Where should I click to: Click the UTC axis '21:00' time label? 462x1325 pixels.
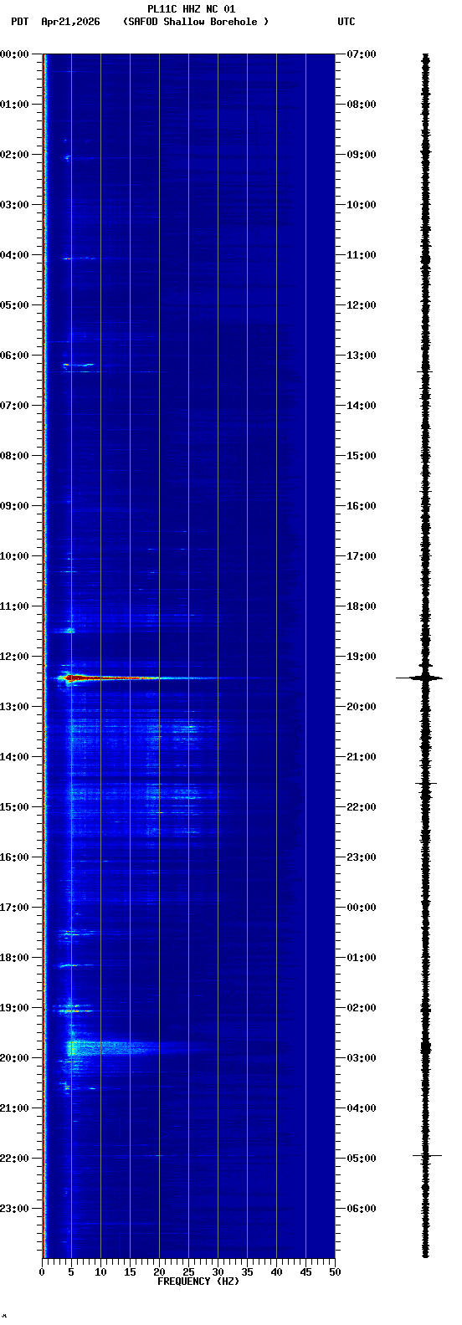coord(362,757)
